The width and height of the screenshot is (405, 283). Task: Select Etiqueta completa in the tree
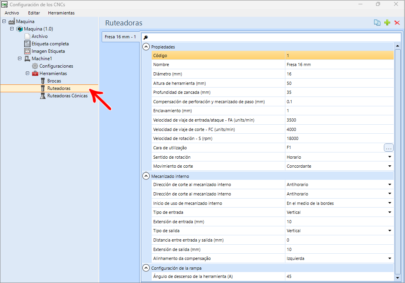pyautogui.click(x=50, y=44)
